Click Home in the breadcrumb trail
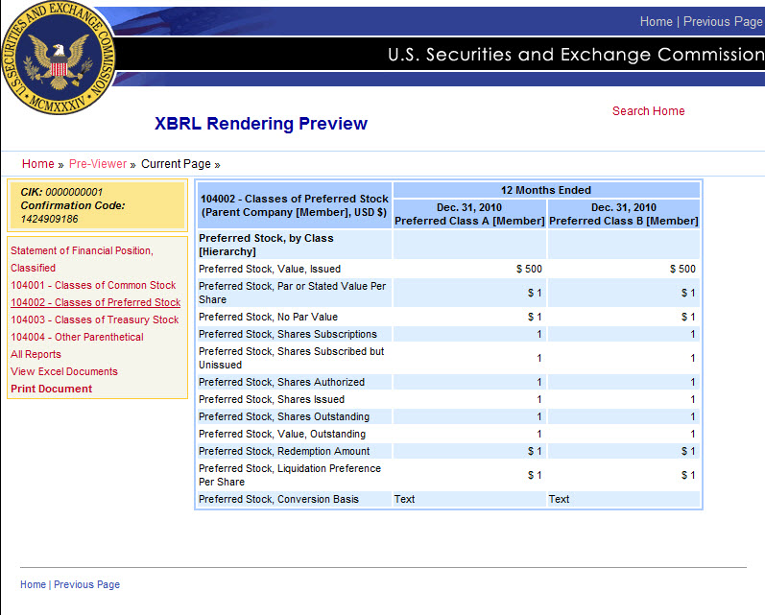Viewport: 765px width, 615px height. 38,164
